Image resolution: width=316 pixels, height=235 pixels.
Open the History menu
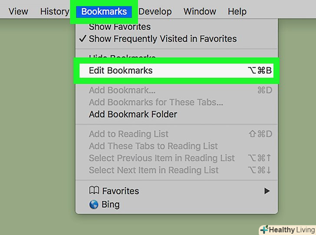[x=54, y=11]
